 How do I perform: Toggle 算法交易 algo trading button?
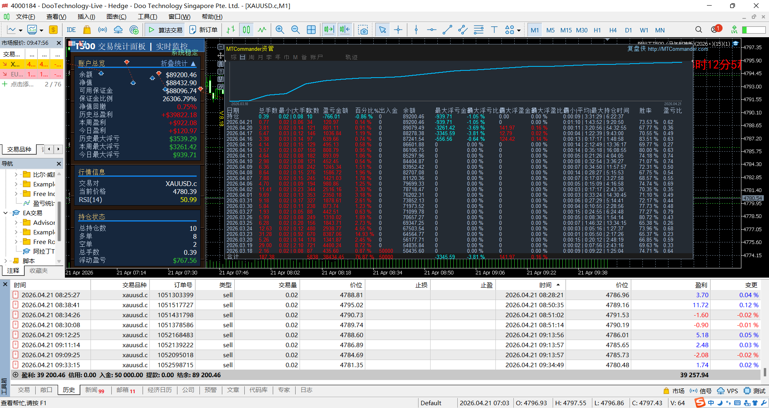(x=166, y=30)
